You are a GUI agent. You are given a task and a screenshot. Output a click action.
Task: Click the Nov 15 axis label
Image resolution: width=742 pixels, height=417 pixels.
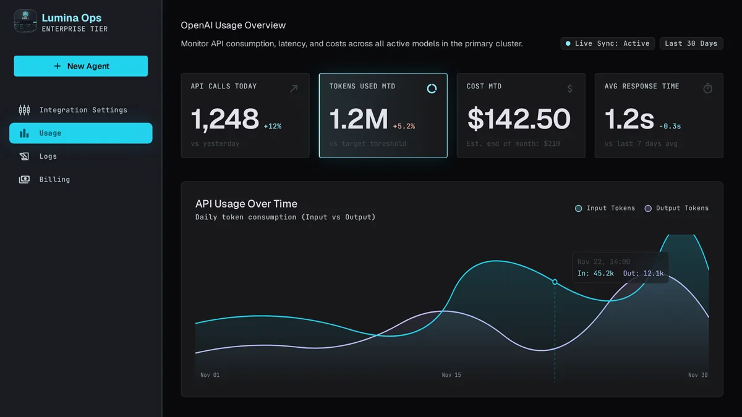451,375
